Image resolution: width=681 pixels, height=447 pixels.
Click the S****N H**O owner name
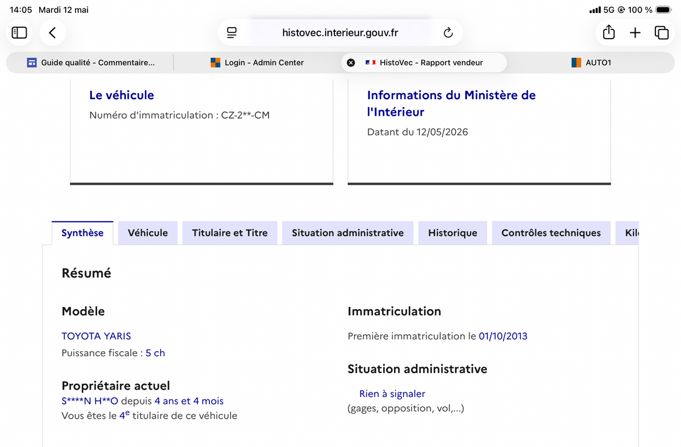pos(90,401)
